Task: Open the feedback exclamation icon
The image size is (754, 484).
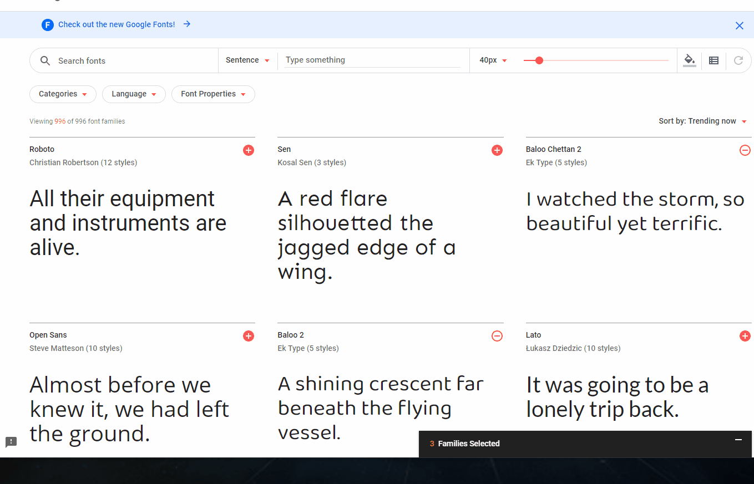Action: (x=11, y=442)
